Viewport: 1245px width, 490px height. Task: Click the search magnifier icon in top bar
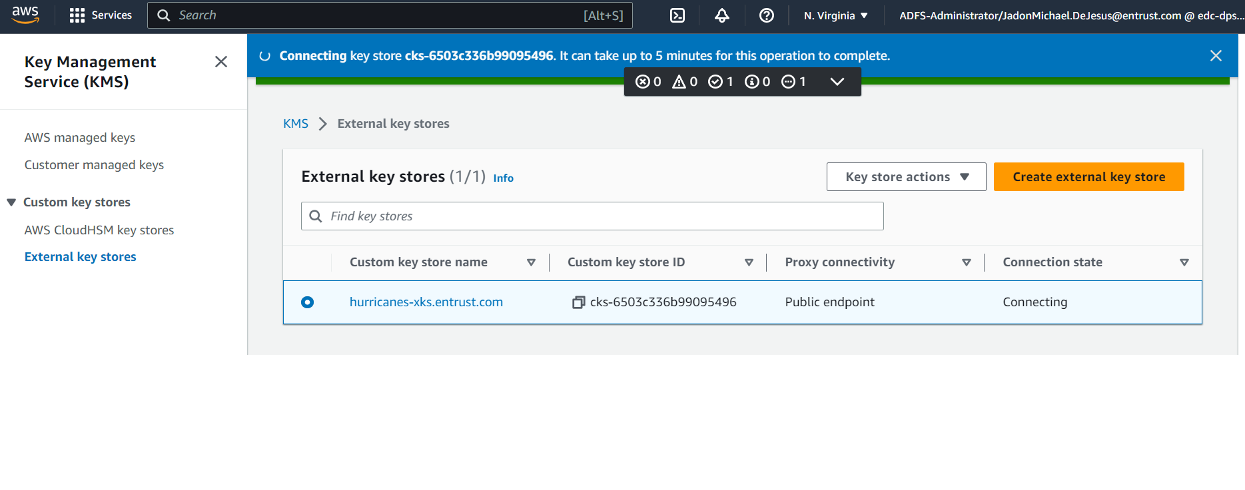click(x=163, y=15)
